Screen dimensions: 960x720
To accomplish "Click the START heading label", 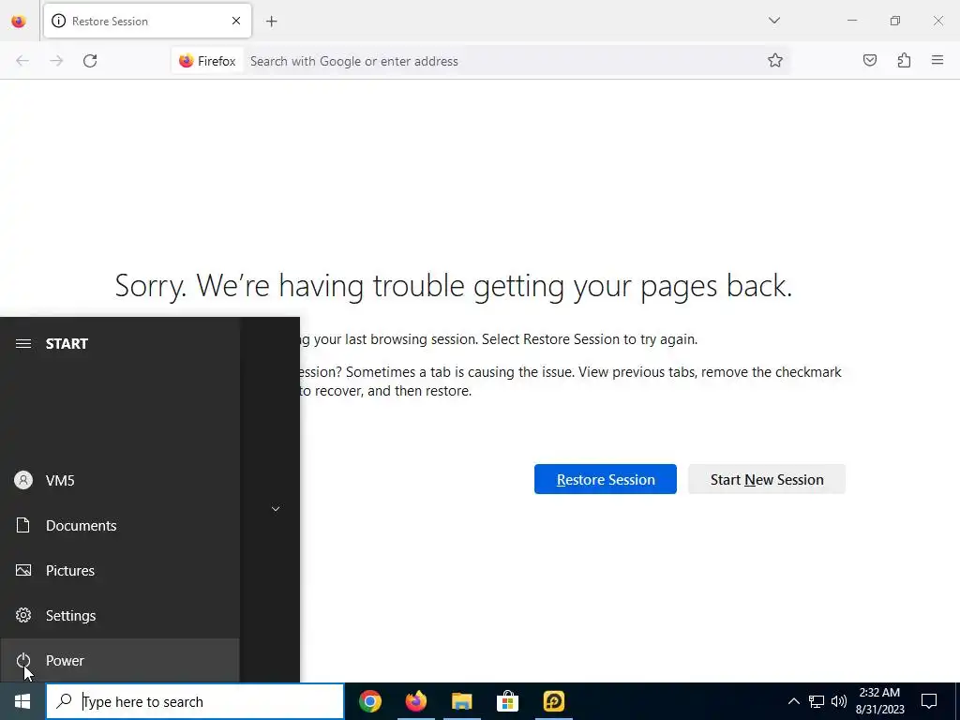I will [x=67, y=343].
